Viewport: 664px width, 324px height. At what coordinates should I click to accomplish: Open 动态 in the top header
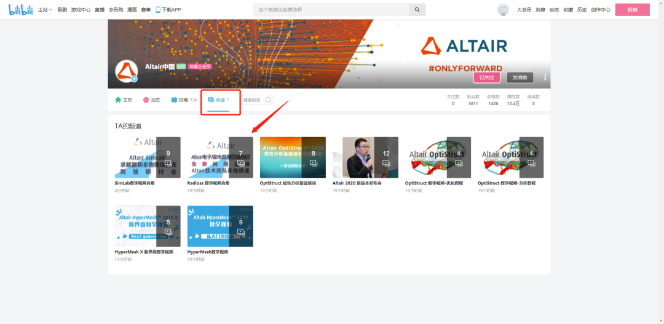[555, 10]
